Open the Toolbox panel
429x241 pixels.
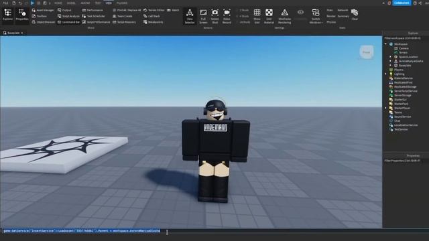point(40,16)
